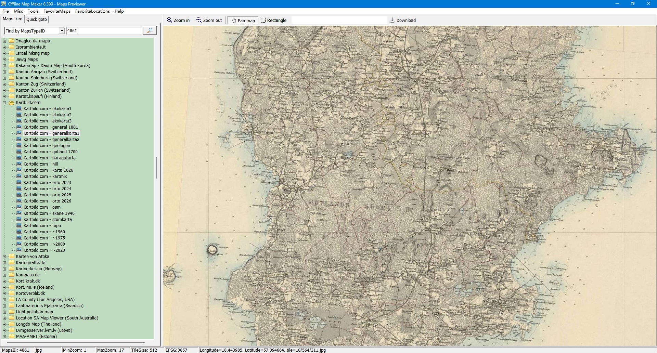The image size is (657, 353).
Task: Expand the Imagico.de maps folder
Action: tap(4, 41)
